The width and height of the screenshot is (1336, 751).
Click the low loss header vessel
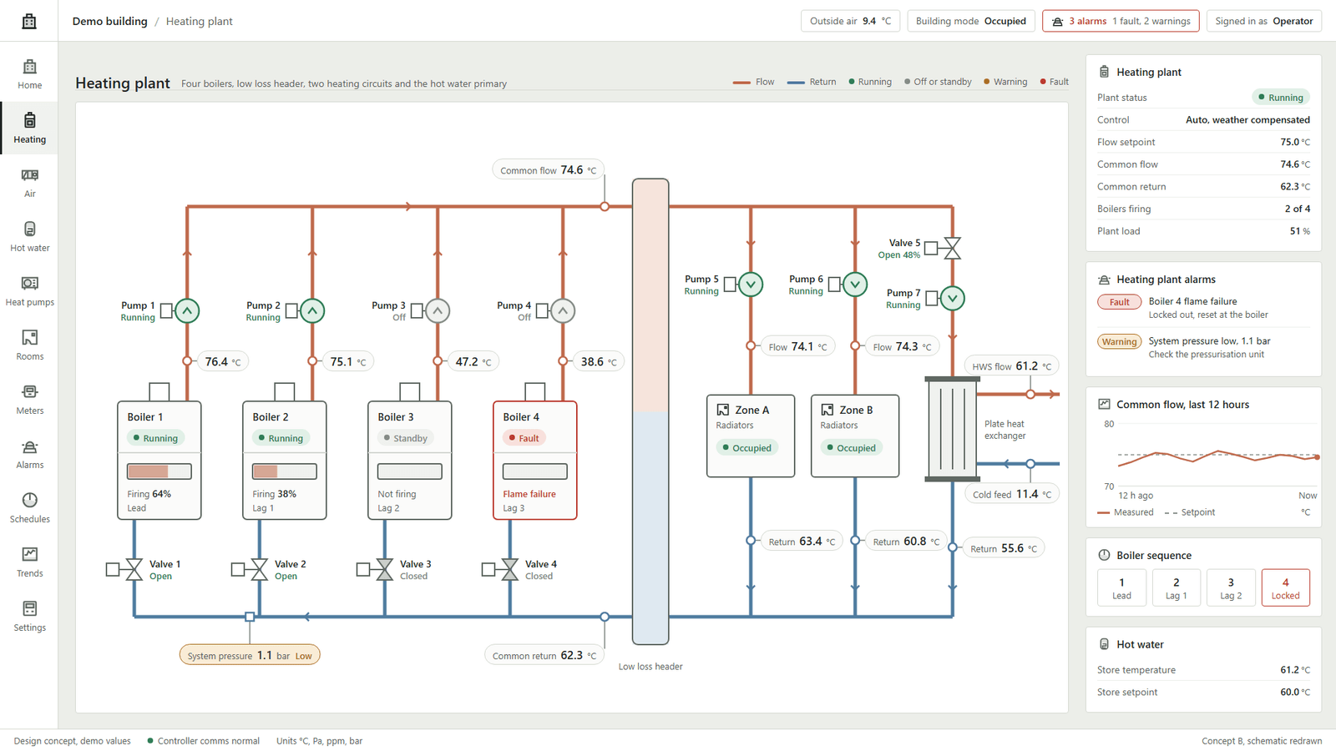point(650,411)
